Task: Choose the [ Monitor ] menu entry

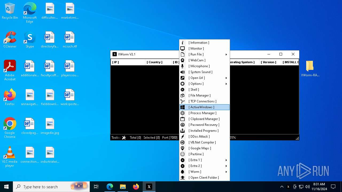Action: [204, 49]
